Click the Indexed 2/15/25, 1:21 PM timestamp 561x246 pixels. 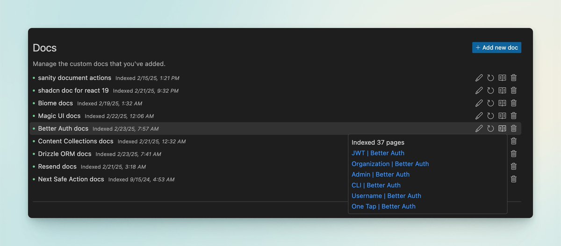(147, 78)
